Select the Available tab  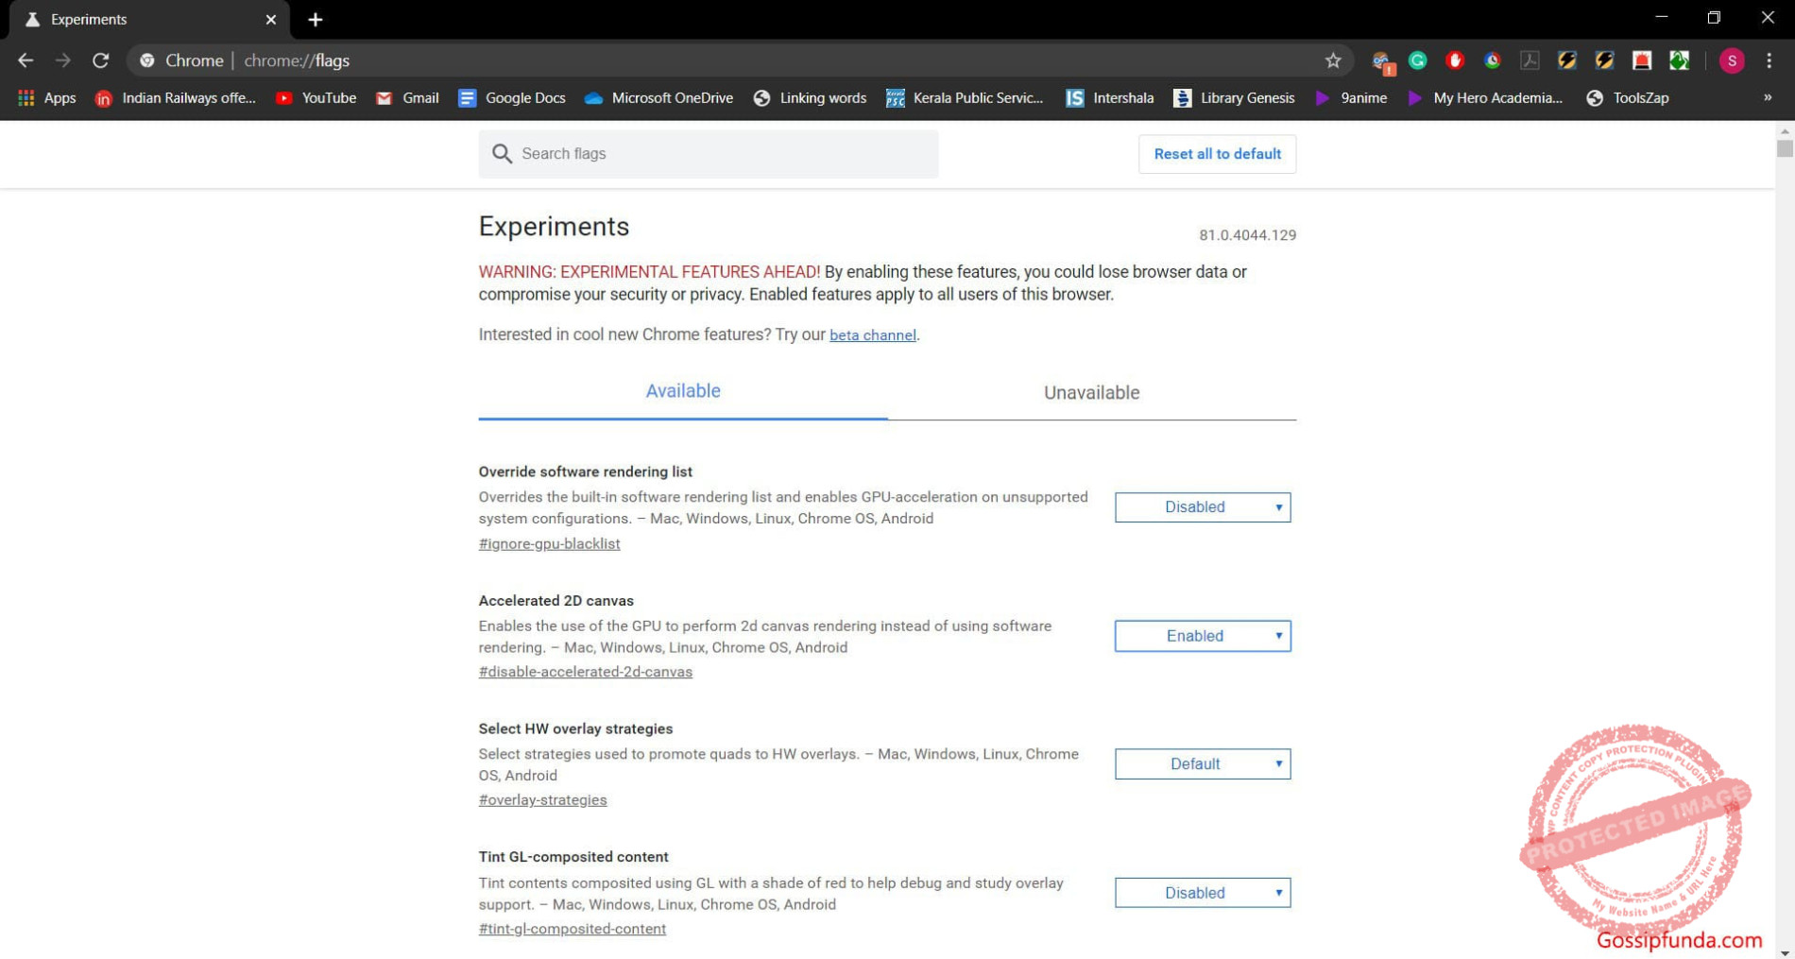(682, 390)
